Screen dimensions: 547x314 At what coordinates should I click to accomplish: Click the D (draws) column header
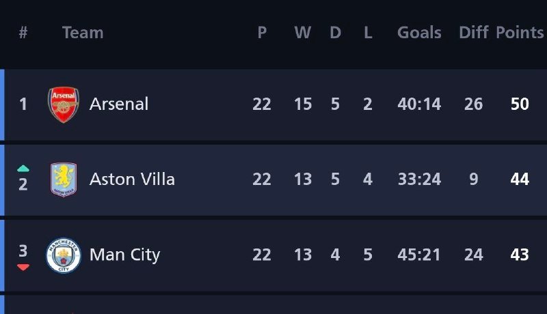(335, 33)
